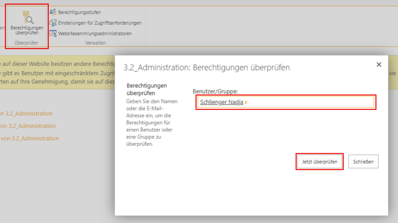This screenshot has width=398, height=223.
Task: Click the Jetzt überprüfen button
Action: click(x=320, y=162)
